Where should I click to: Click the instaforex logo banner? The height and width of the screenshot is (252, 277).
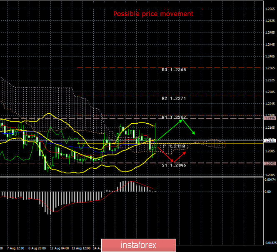pos(139,245)
